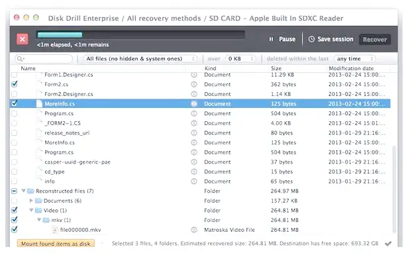Uncheck the Video (1) folder checkbox
The image size is (406, 253).
click(15, 210)
